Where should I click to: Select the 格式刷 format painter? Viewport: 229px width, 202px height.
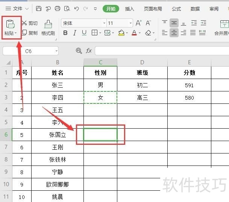pos(48,28)
